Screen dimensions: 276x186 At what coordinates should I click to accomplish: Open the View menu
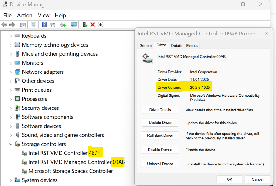coord(44,16)
